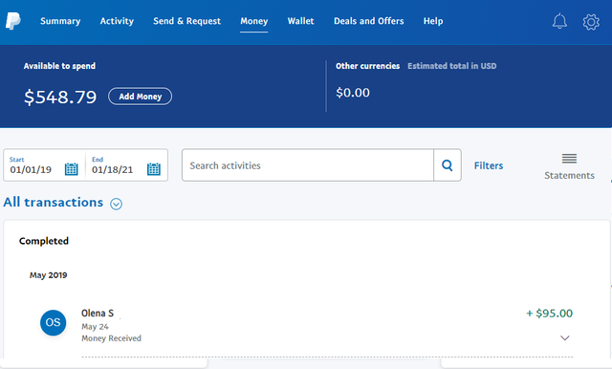612x369 pixels.
Task: Click the Other currencies label
Action: pyautogui.click(x=367, y=66)
